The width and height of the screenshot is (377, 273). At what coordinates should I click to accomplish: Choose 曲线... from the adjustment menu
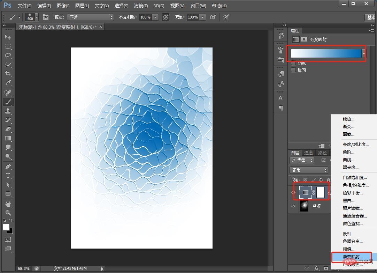[348, 160]
